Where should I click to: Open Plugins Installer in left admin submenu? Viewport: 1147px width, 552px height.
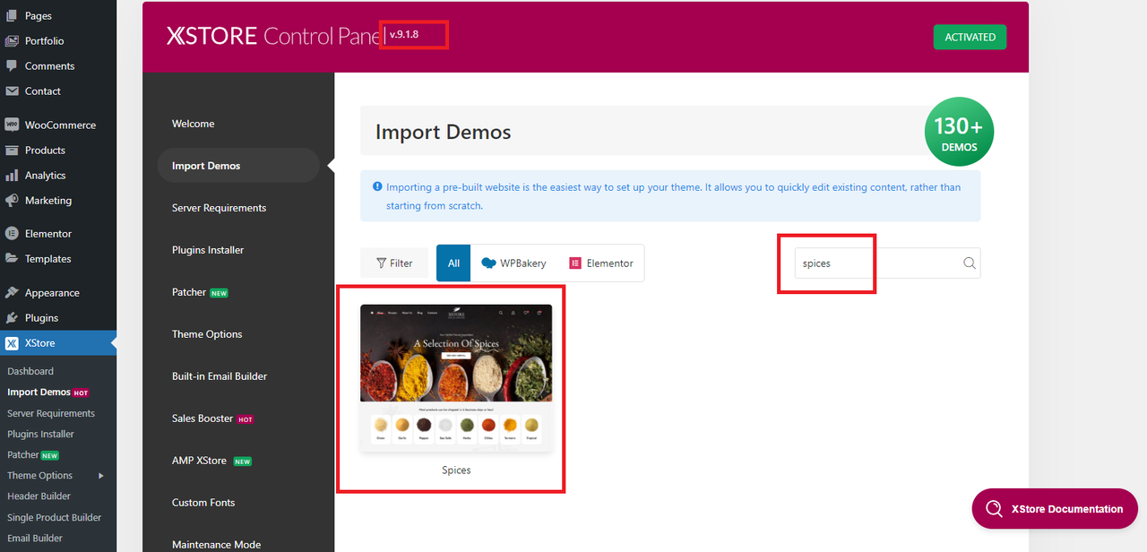40,434
